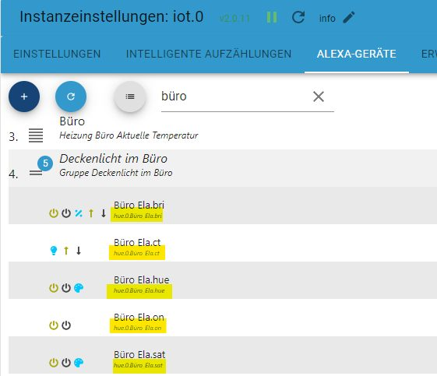
Task: Click turn-off icon in Büro Ela.on row
Action: (x=66, y=325)
